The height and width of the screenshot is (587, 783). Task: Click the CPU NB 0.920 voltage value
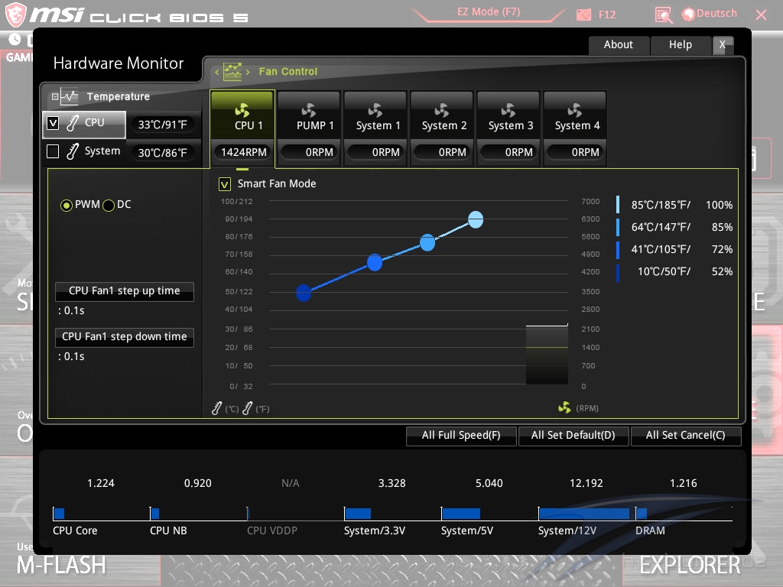(198, 483)
